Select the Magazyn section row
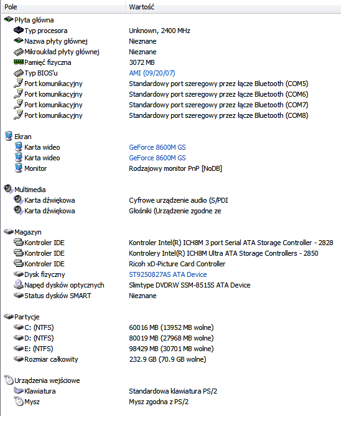 pos(171,232)
